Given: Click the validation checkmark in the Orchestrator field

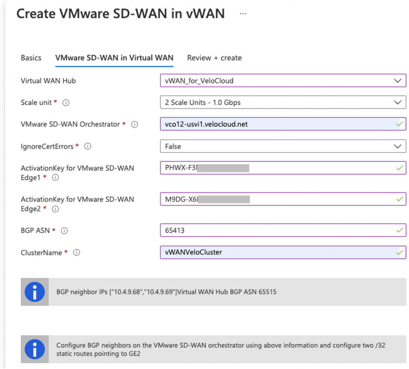Looking at the screenshot, I should 399,124.
